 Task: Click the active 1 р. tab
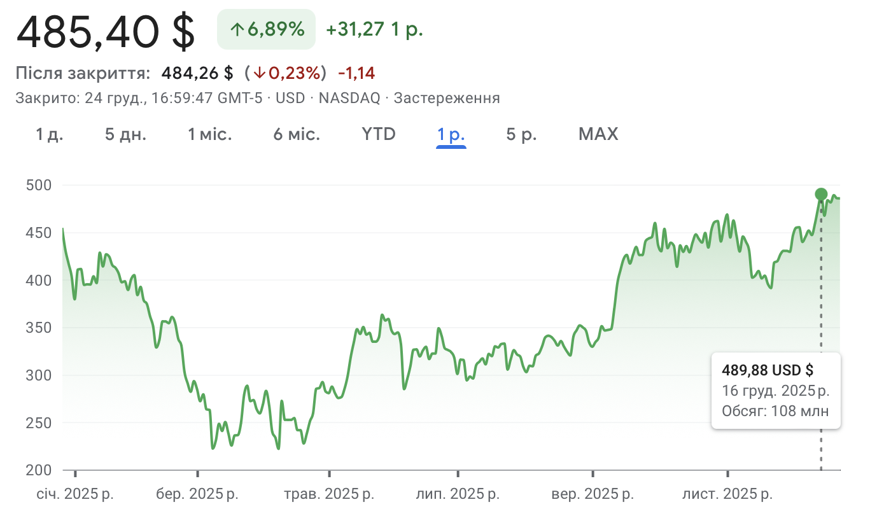[x=451, y=134]
